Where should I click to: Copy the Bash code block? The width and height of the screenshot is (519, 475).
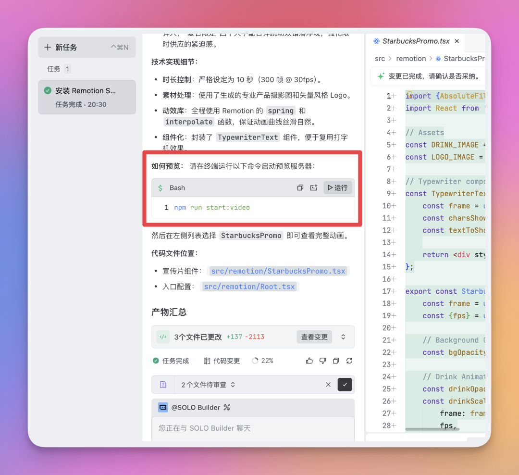[300, 188]
